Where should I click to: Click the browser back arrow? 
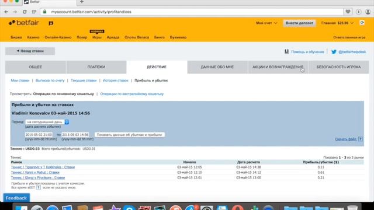6,12
